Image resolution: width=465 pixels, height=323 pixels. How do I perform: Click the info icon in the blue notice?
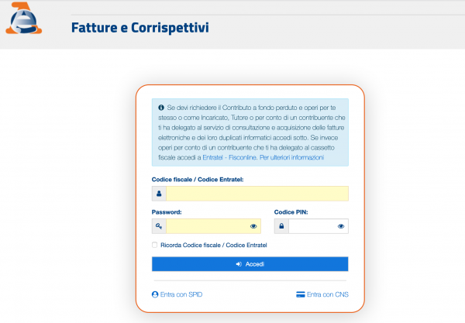161,107
